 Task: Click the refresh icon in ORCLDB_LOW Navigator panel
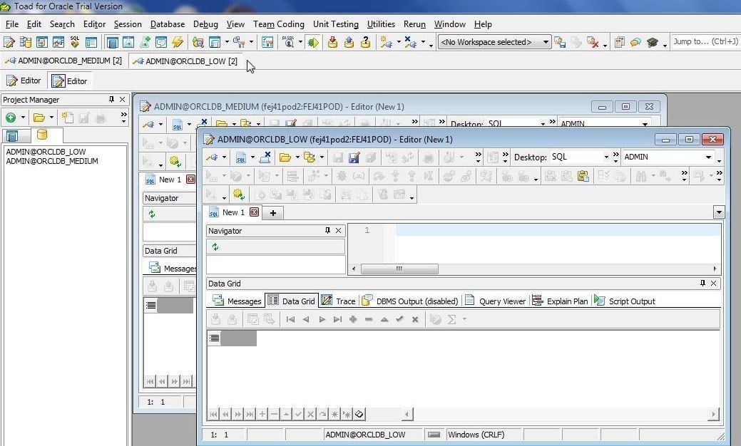(x=215, y=247)
